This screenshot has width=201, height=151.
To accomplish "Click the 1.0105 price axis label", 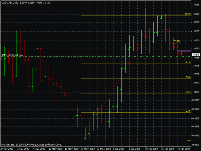I will point(196,66).
